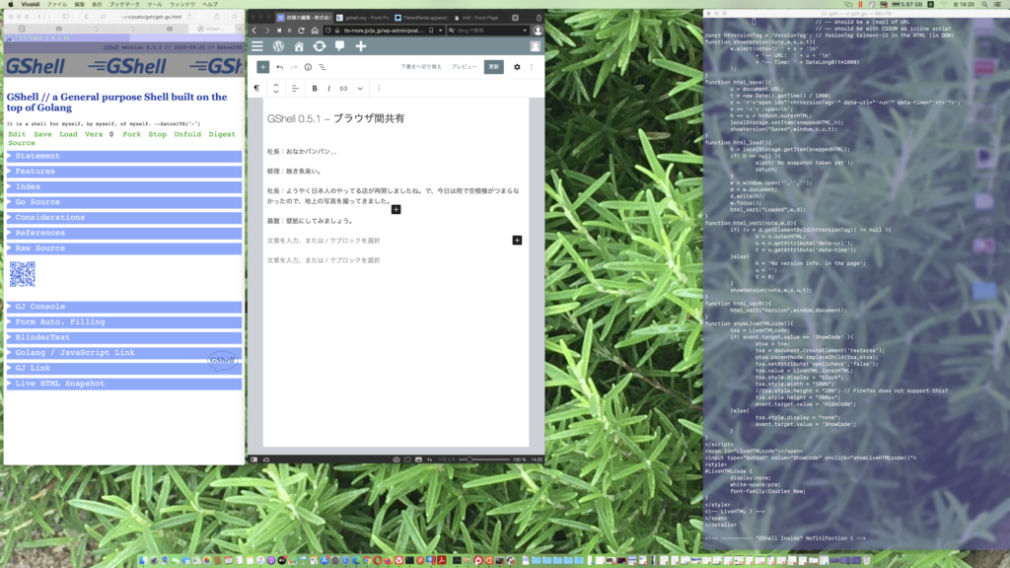Click the Unfold link on GShell page
The image size is (1010, 568).
(x=187, y=134)
